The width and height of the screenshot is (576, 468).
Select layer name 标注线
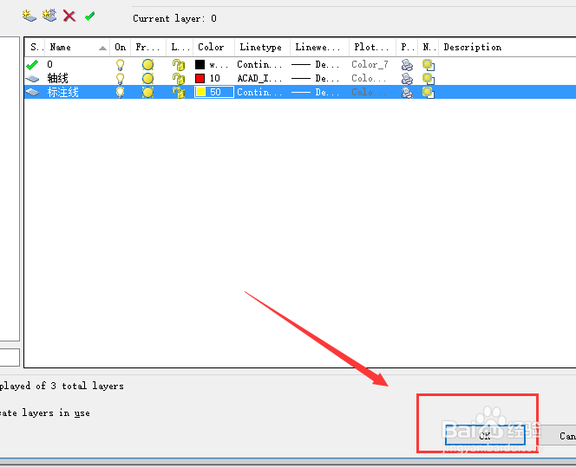click(62, 92)
